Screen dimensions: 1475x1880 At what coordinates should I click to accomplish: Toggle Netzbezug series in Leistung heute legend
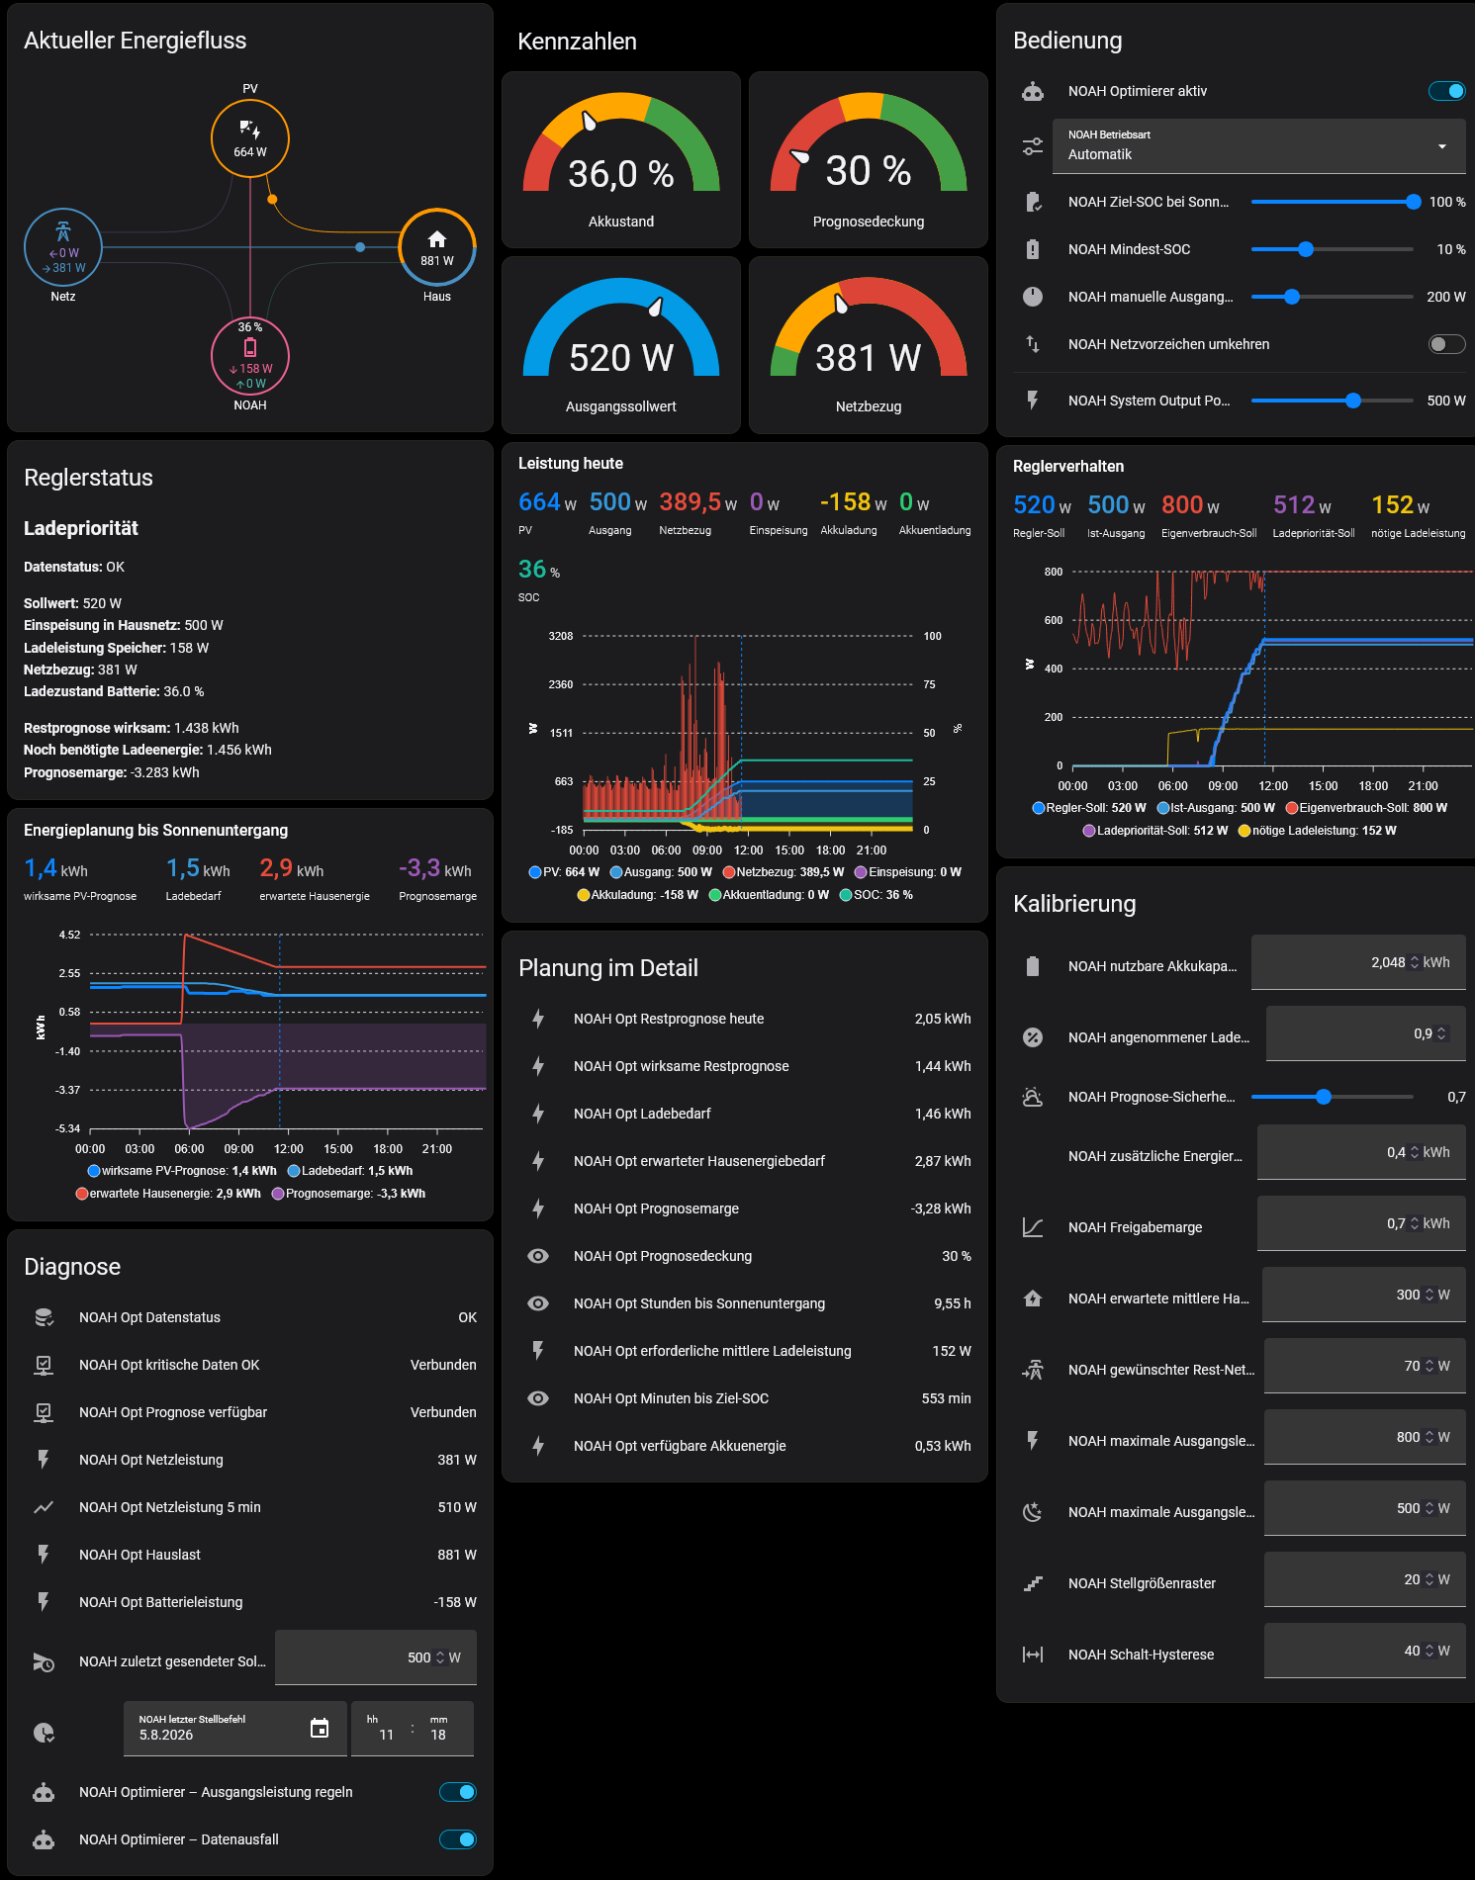pos(784,872)
